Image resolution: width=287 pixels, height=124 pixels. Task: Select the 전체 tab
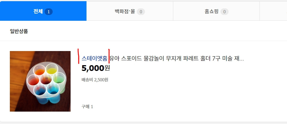pos(43,11)
